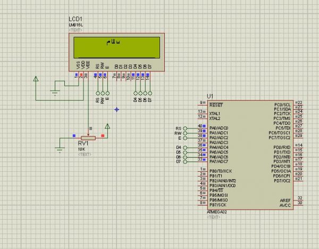Click the RESET pin label on U1
This screenshot has height=249, width=319.
[216, 105]
